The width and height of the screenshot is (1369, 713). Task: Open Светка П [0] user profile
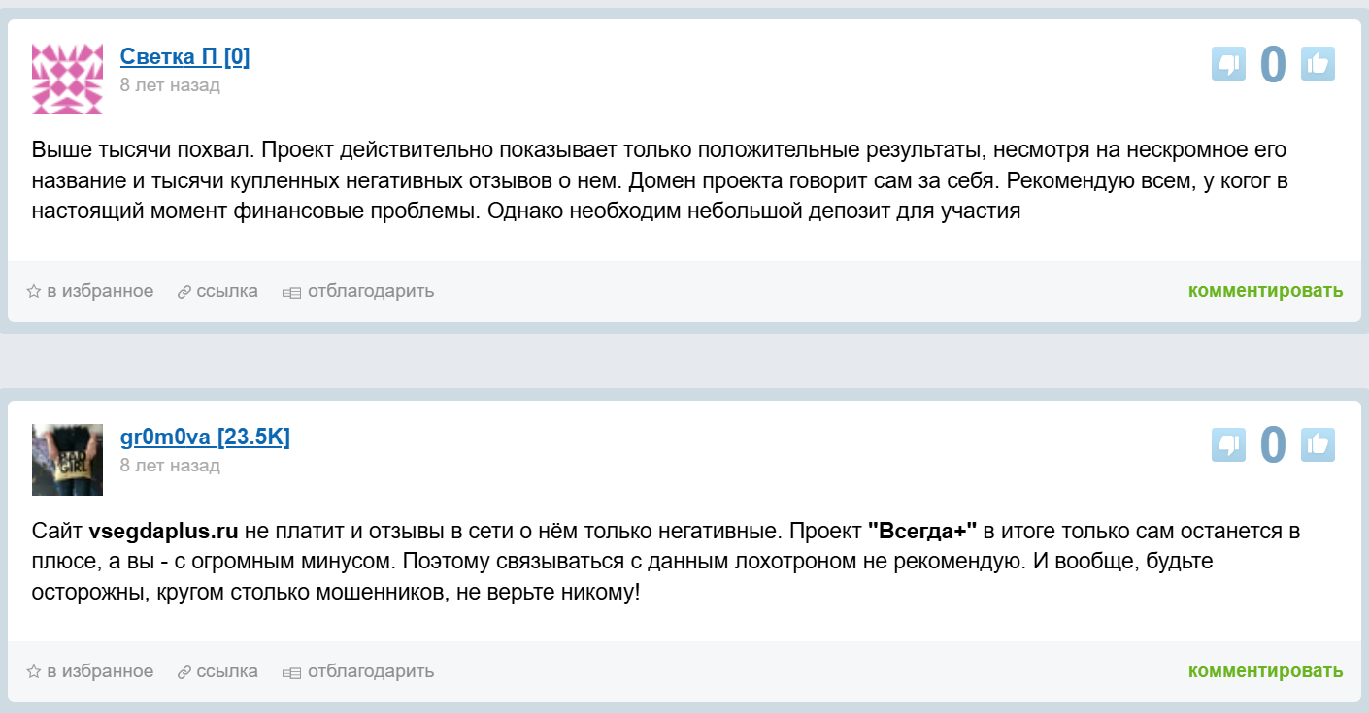coord(184,57)
